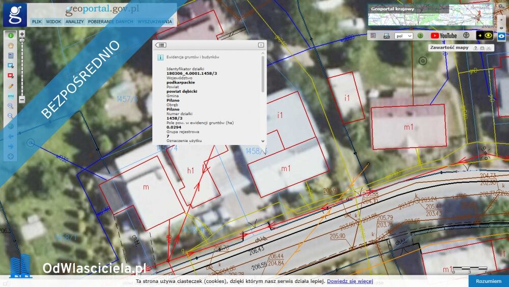509x287 pixels.
Task: Open the print map icon
Action: point(386,36)
